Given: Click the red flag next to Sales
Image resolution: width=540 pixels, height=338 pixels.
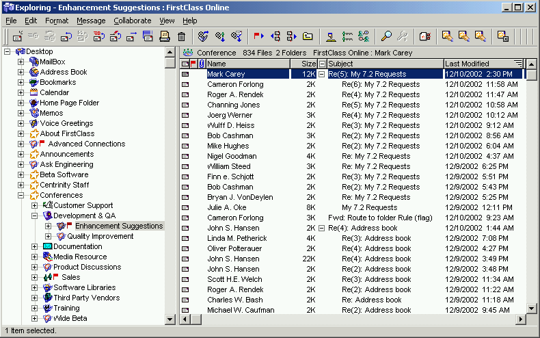Looking at the screenshot, I should tap(56, 276).
